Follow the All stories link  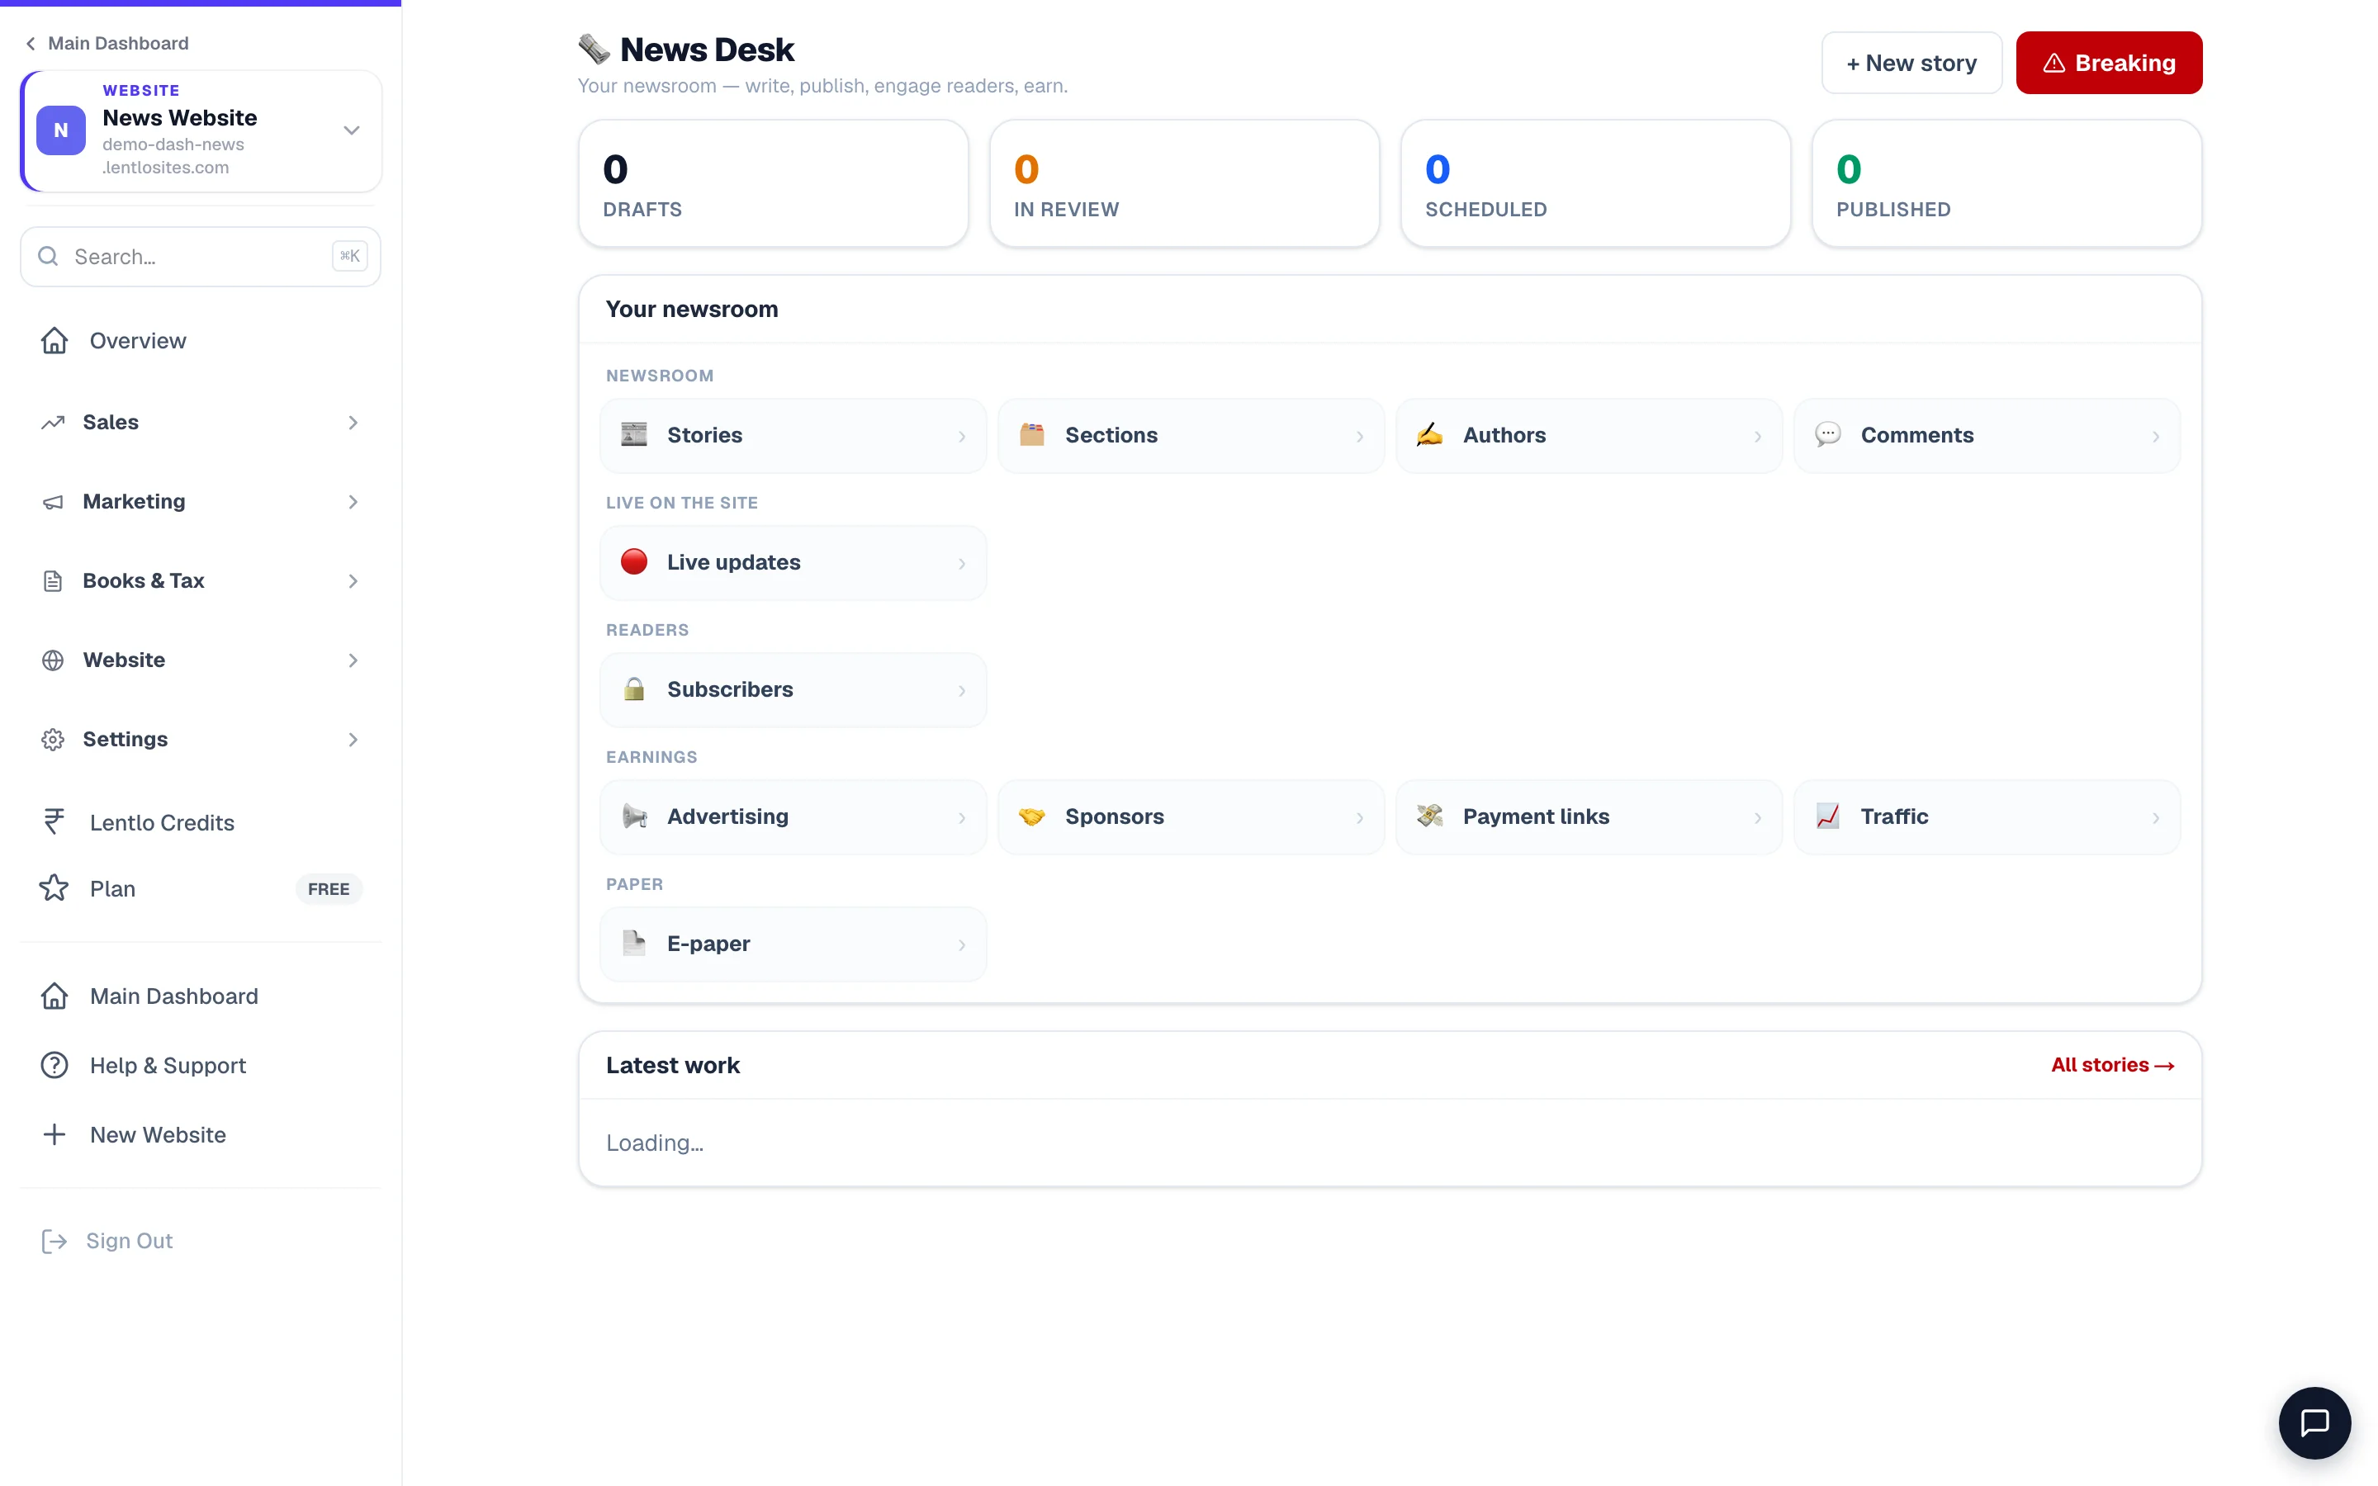coord(2113,1065)
